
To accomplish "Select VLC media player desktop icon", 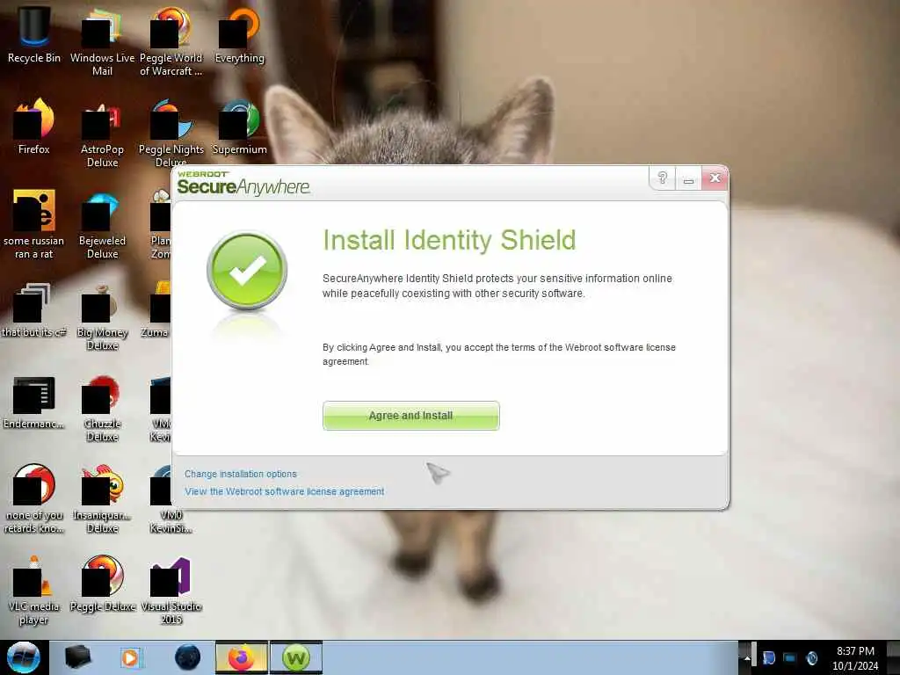I will [34, 591].
